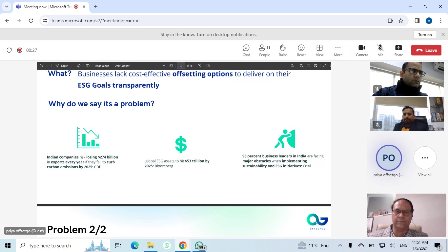The width and height of the screenshot is (448, 252).
Task: Open the meeting Chat panel
Action: point(246,50)
